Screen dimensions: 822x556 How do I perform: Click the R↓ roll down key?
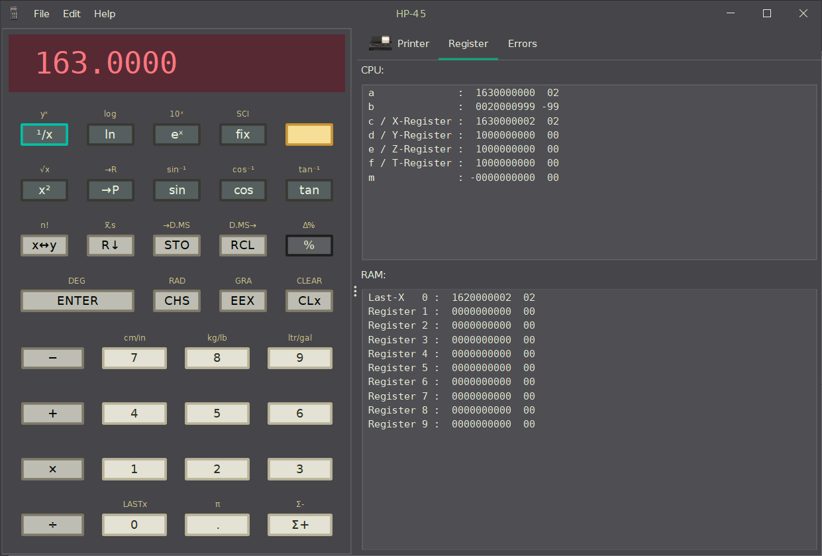(111, 245)
